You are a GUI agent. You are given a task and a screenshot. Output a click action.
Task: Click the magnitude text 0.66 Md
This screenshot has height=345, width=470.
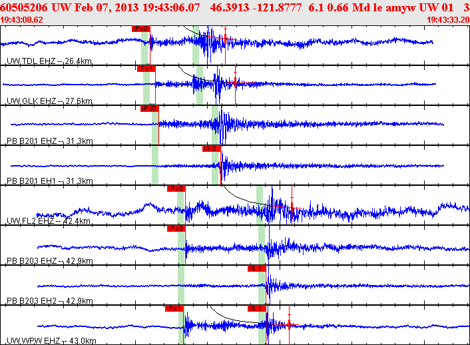click(347, 7)
